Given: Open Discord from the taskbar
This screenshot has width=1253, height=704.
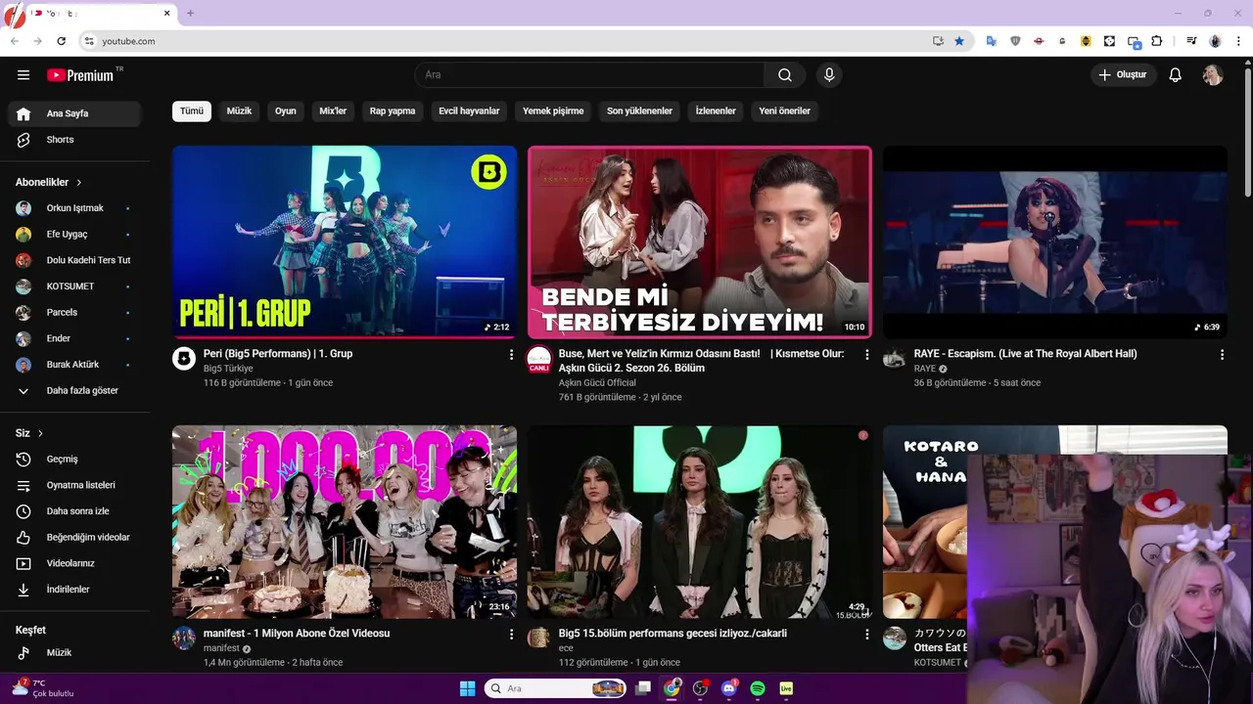Looking at the screenshot, I should click(728, 688).
